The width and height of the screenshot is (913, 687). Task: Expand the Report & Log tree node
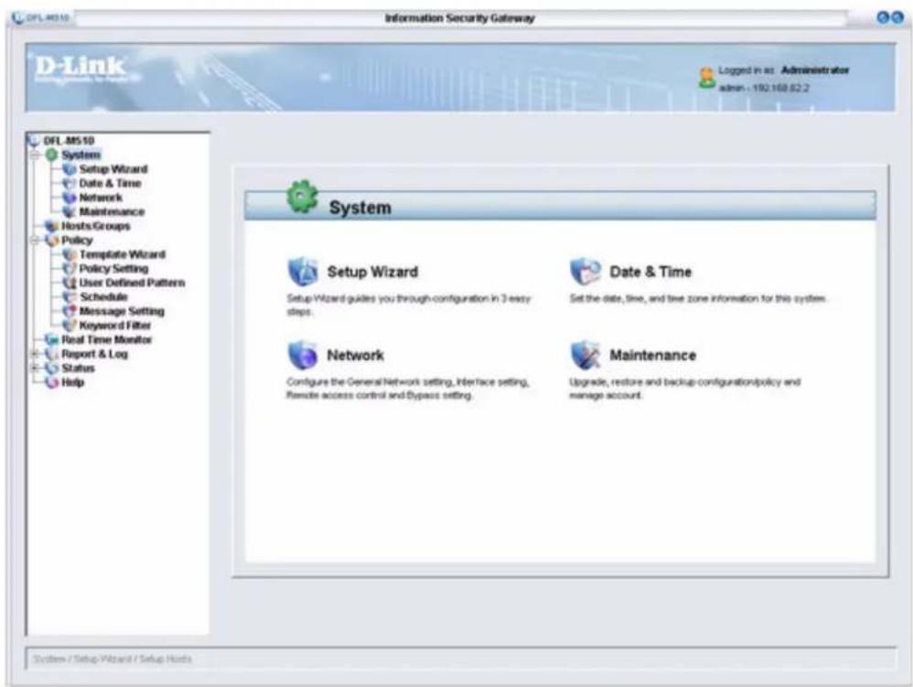click(x=35, y=354)
